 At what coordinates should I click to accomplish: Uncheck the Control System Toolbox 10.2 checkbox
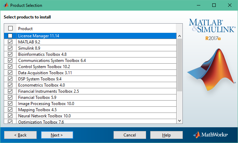[x=10, y=67]
